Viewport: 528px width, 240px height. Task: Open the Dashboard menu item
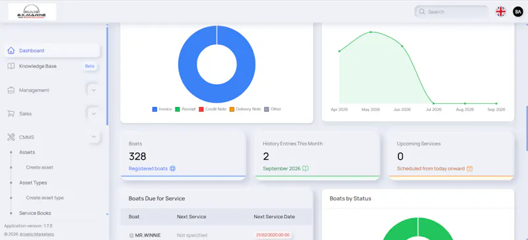(53, 50)
